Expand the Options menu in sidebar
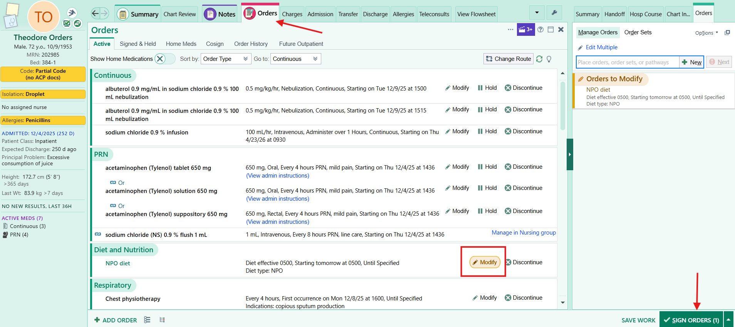735x327 pixels. click(x=706, y=33)
